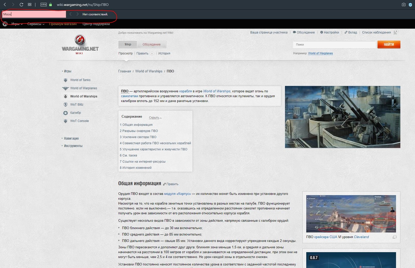
Task: Expand the Инструменты sidebar section
Action: click(72, 146)
